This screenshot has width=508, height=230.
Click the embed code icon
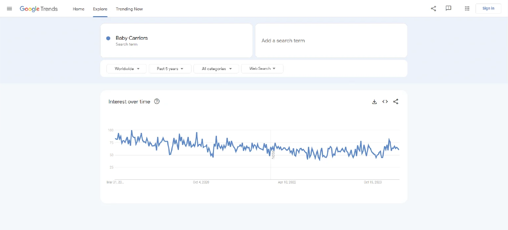click(385, 102)
